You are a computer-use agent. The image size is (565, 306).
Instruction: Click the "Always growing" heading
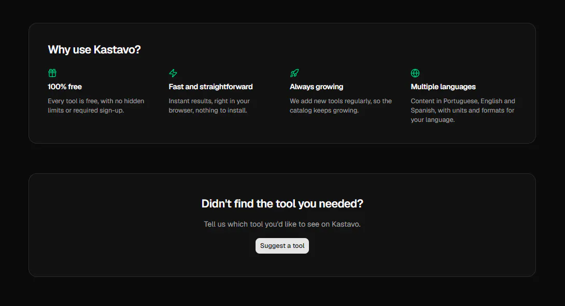pyautogui.click(x=316, y=87)
